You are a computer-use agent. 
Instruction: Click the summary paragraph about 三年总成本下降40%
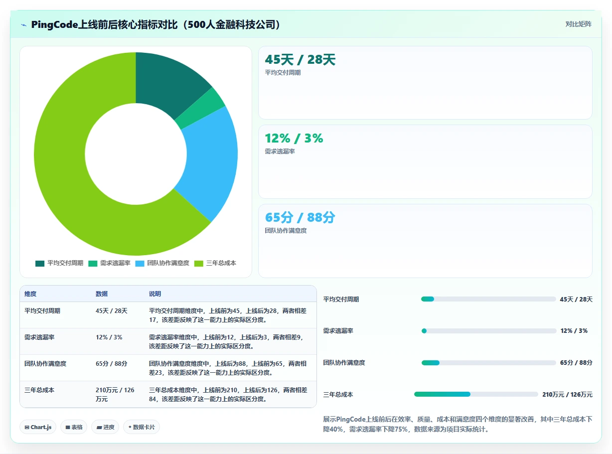tap(458, 424)
